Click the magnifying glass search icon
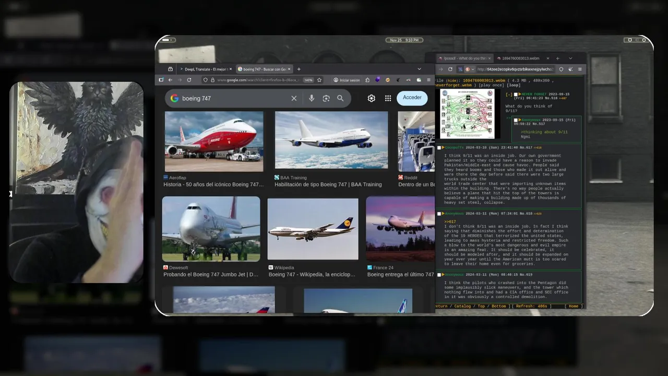 coord(340,98)
